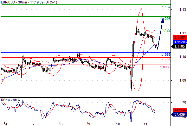The width and height of the screenshot is (187, 126).
Task: Click the 70 level on RSI axis
Action: (184, 102)
